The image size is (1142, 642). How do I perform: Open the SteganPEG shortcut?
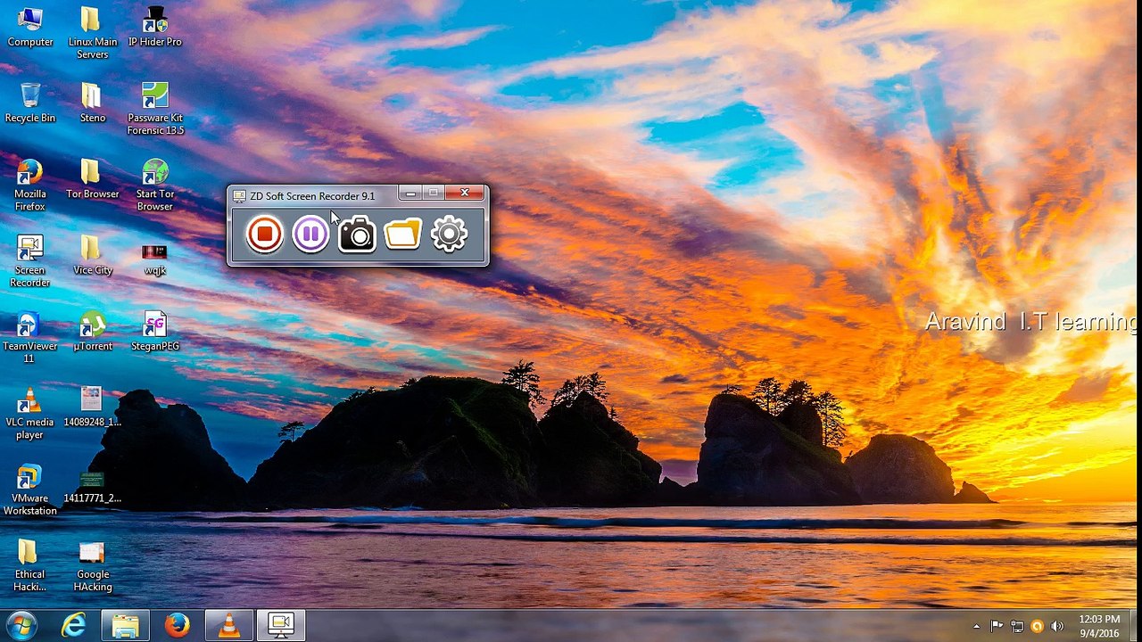tap(155, 331)
